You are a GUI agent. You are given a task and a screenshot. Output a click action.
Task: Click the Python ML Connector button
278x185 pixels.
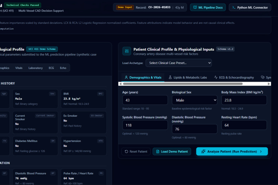pos(250,8)
